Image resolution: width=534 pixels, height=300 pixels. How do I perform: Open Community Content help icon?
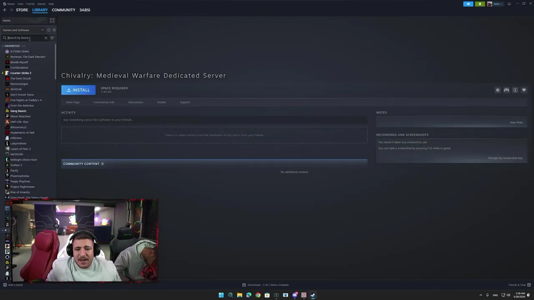point(102,164)
